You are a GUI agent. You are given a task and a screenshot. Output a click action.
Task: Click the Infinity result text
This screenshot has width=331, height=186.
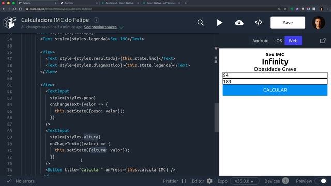click(x=275, y=61)
